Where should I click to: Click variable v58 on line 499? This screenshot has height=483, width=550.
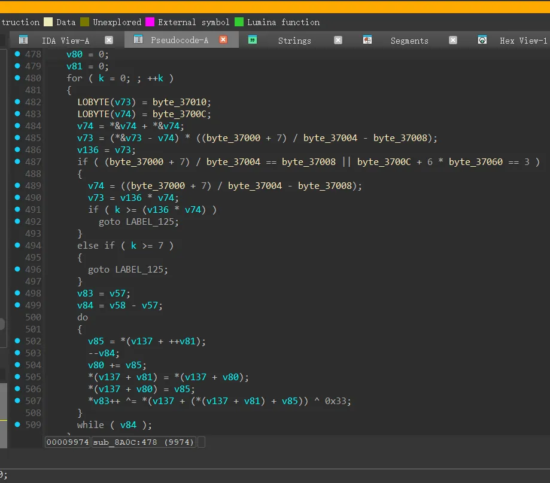(x=117, y=305)
